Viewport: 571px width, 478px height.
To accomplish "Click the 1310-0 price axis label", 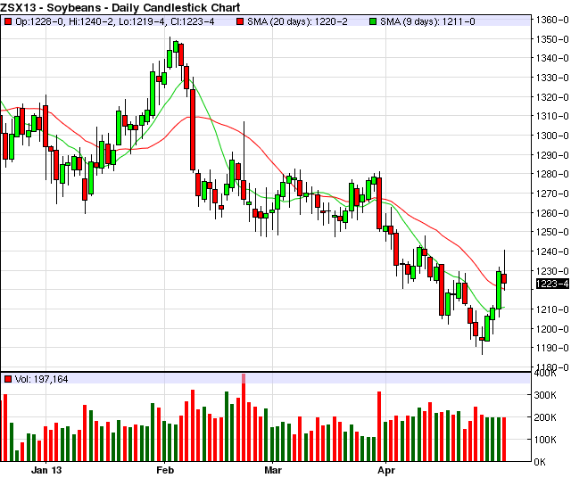I will (553, 116).
